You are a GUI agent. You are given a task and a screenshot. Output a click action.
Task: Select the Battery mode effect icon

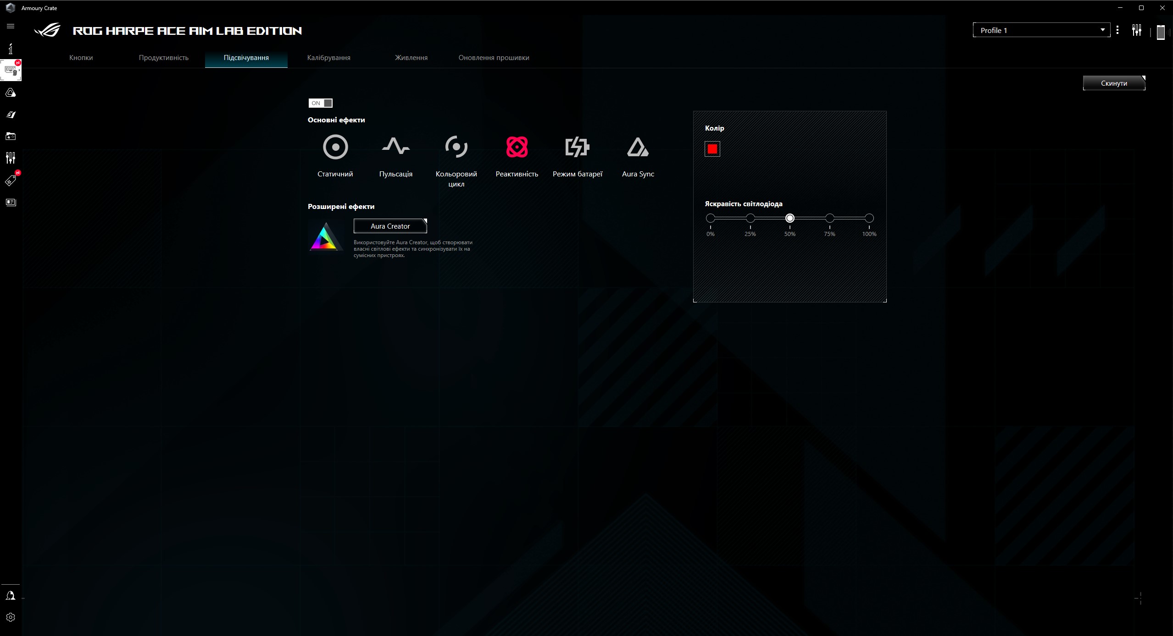[x=578, y=147]
